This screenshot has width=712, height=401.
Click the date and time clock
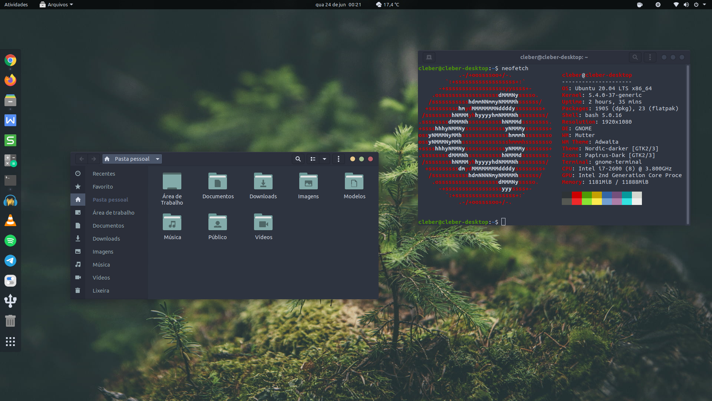pos(338,4)
